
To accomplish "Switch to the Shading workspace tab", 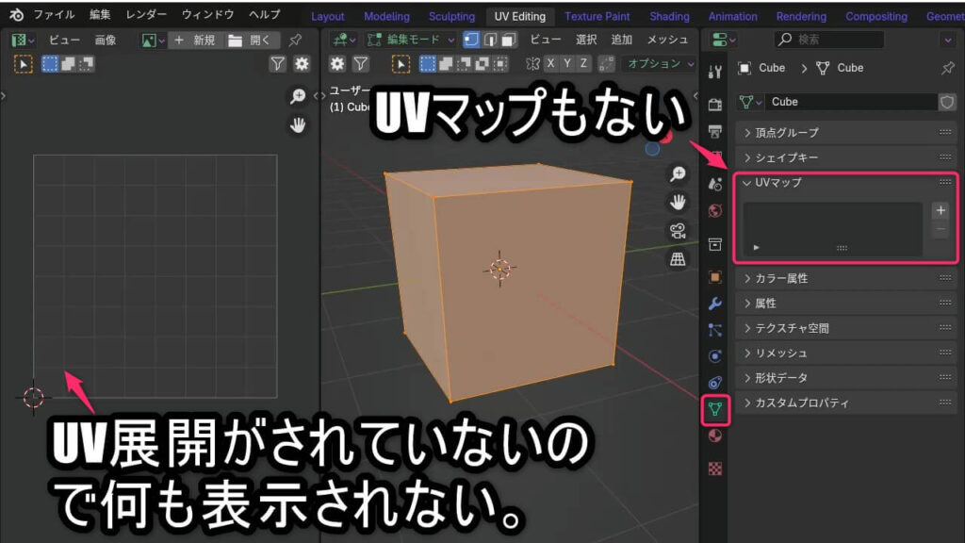I will [x=669, y=17].
